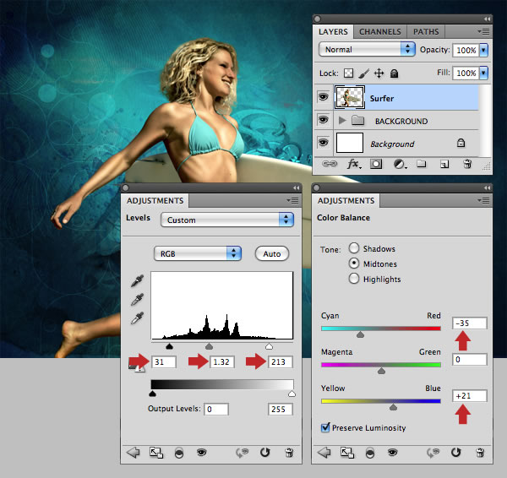Clip Color Balance adjustment to layer
The height and width of the screenshot is (478, 507).
click(x=370, y=453)
